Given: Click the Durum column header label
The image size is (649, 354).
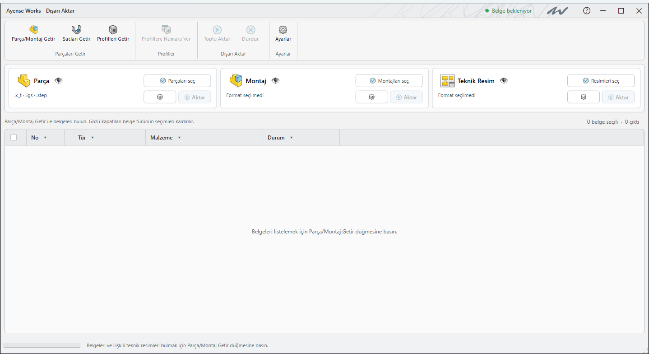Looking at the screenshot, I should pos(276,138).
